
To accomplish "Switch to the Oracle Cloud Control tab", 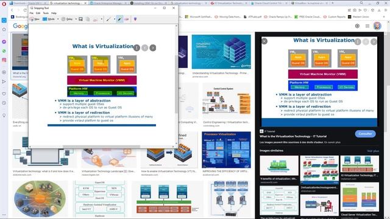I will point(269,3).
